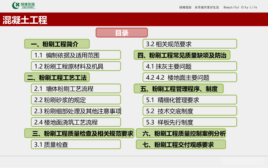Open section 三、粉刷工程质量检查及相关规范要求
The height and width of the screenshot is (168, 268).
pyautogui.click(x=79, y=133)
